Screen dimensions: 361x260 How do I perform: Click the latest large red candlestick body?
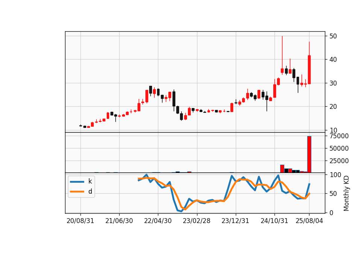309,70
